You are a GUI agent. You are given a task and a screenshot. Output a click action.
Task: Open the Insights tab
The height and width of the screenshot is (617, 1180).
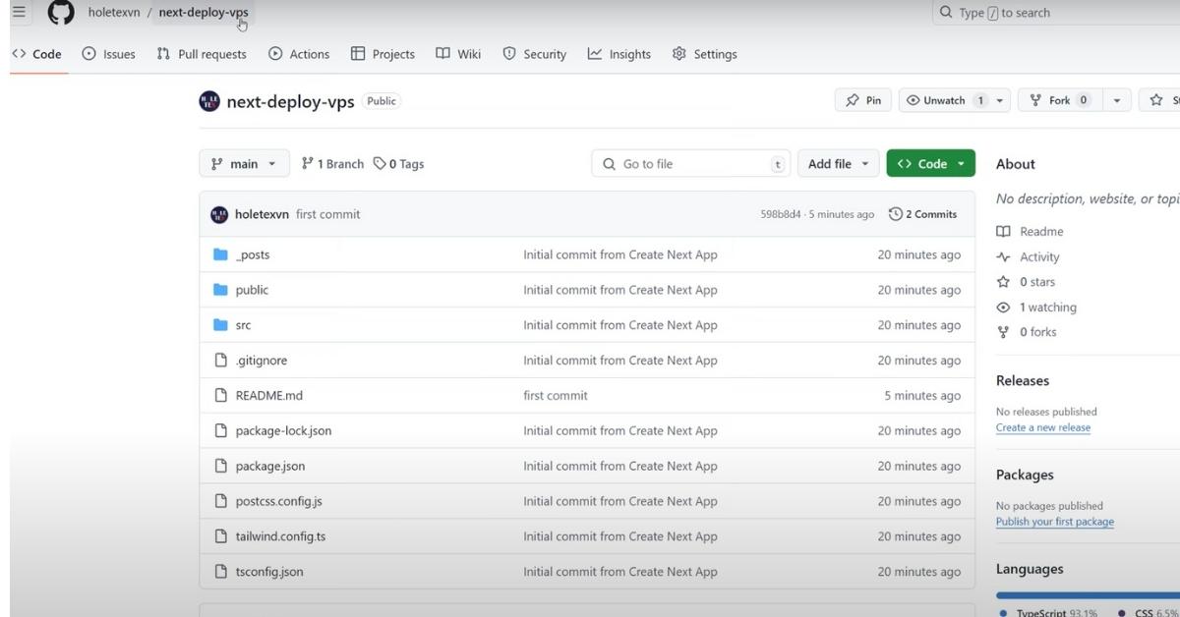pyautogui.click(x=619, y=54)
